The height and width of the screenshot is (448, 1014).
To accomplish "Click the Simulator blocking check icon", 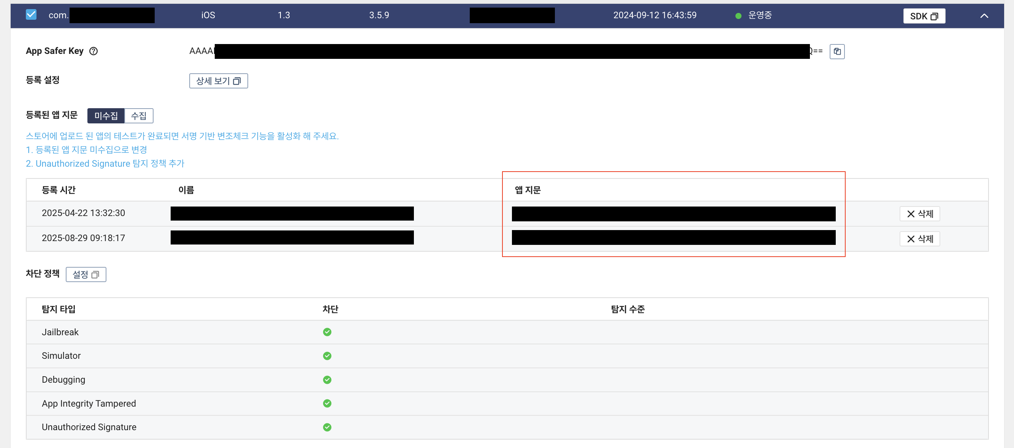I will 327,356.
